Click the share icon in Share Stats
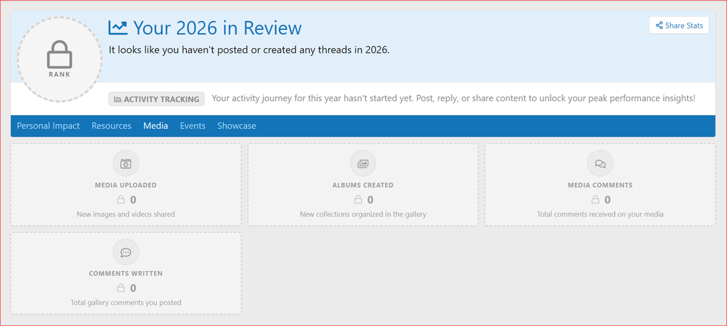Viewport: 727px width, 326px height. point(659,26)
